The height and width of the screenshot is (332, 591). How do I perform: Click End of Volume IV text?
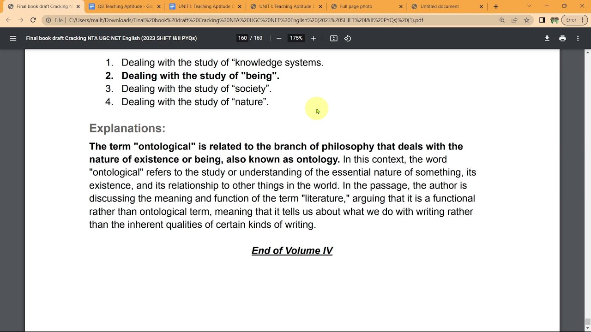pyautogui.click(x=292, y=250)
